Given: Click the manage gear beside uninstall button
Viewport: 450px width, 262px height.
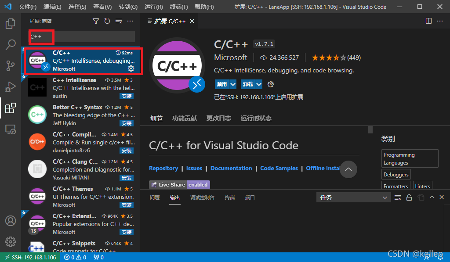Looking at the screenshot, I should tap(271, 84).
